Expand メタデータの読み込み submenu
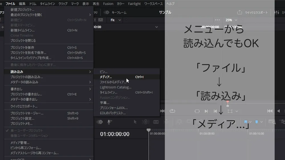285x160 pixels. click(49, 82)
